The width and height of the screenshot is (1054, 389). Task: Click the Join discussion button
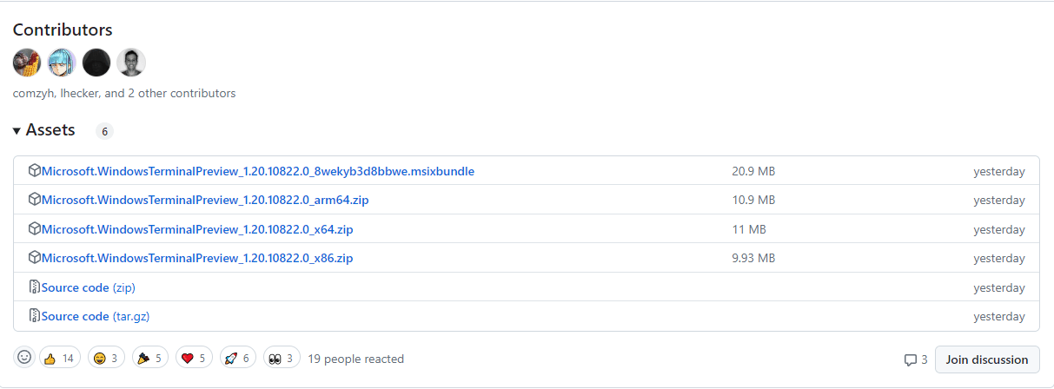point(987,359)
